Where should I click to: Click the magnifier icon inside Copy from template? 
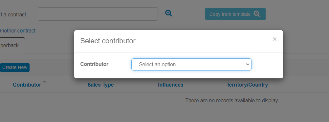257,14
